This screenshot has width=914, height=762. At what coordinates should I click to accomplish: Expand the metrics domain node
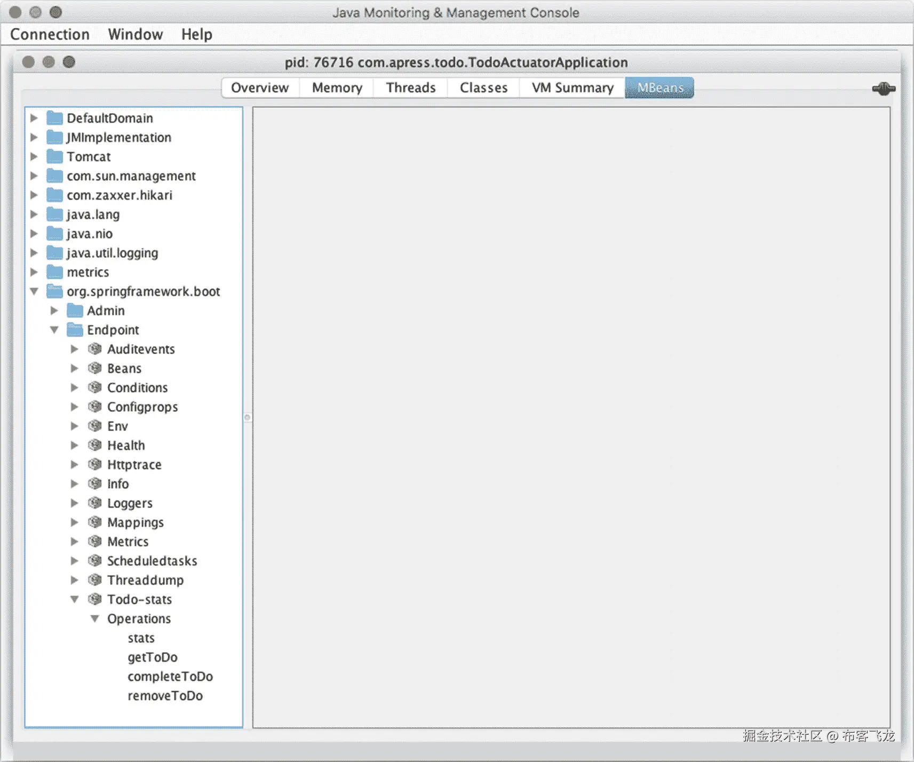[x=34, y=272]
